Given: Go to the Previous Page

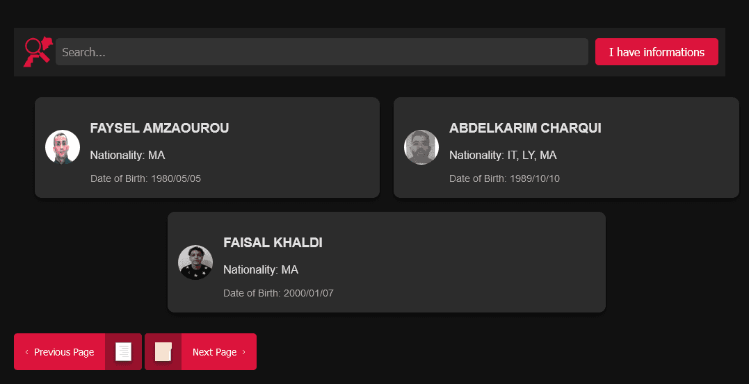Looking at the screenshot, I should (64, 352).
